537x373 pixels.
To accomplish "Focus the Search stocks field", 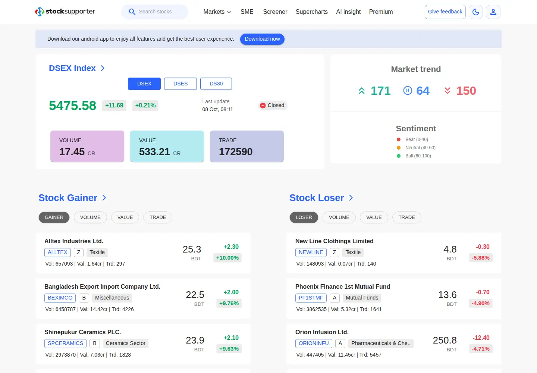I will [155, 12].
